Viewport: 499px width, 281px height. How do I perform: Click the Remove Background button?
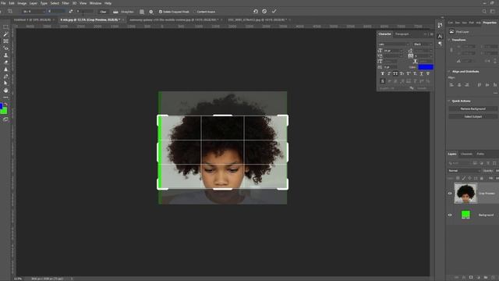[473, 109]
